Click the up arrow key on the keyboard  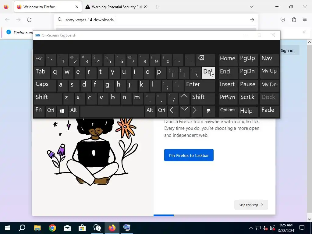click(x=184, y=98)
